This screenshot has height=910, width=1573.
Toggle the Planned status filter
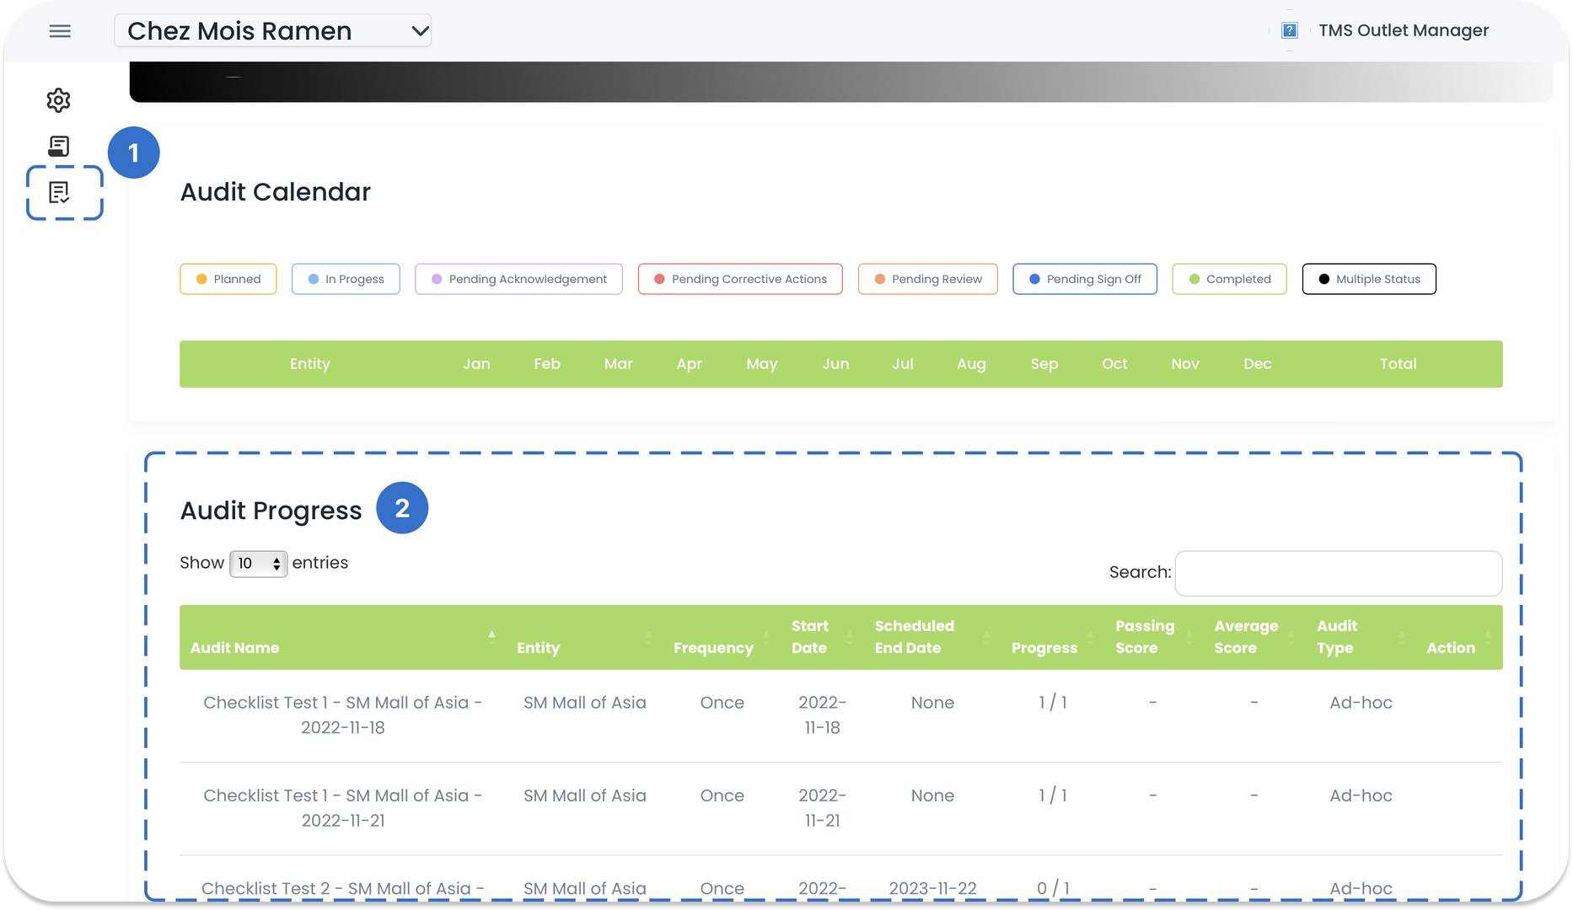coord(228,279)
